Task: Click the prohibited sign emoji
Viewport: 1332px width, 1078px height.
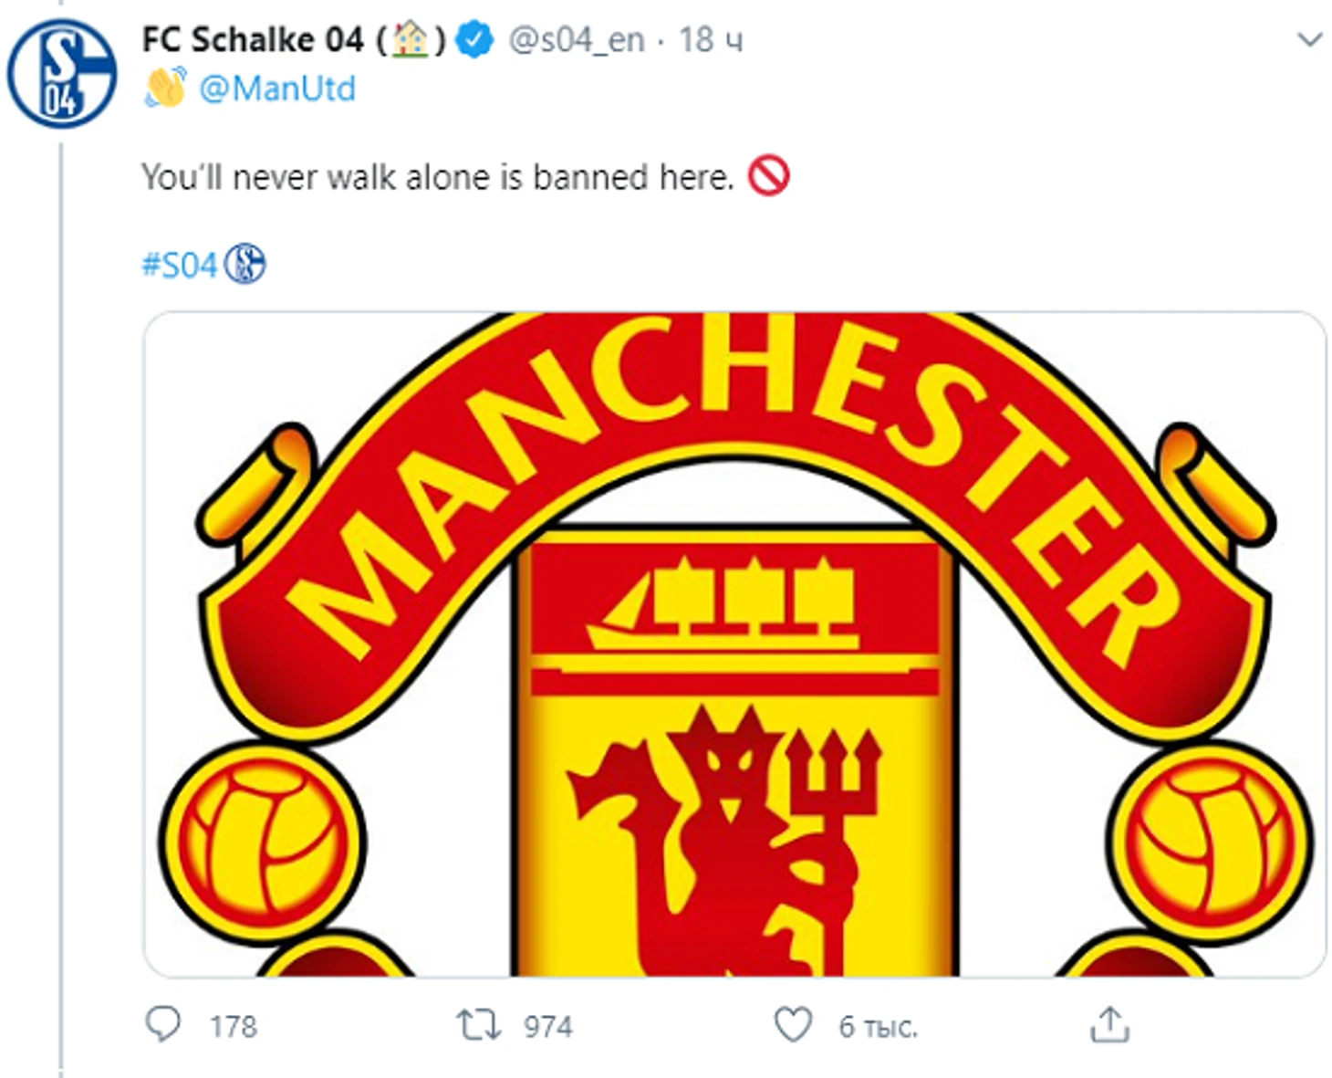Action: tap(768, 176)
